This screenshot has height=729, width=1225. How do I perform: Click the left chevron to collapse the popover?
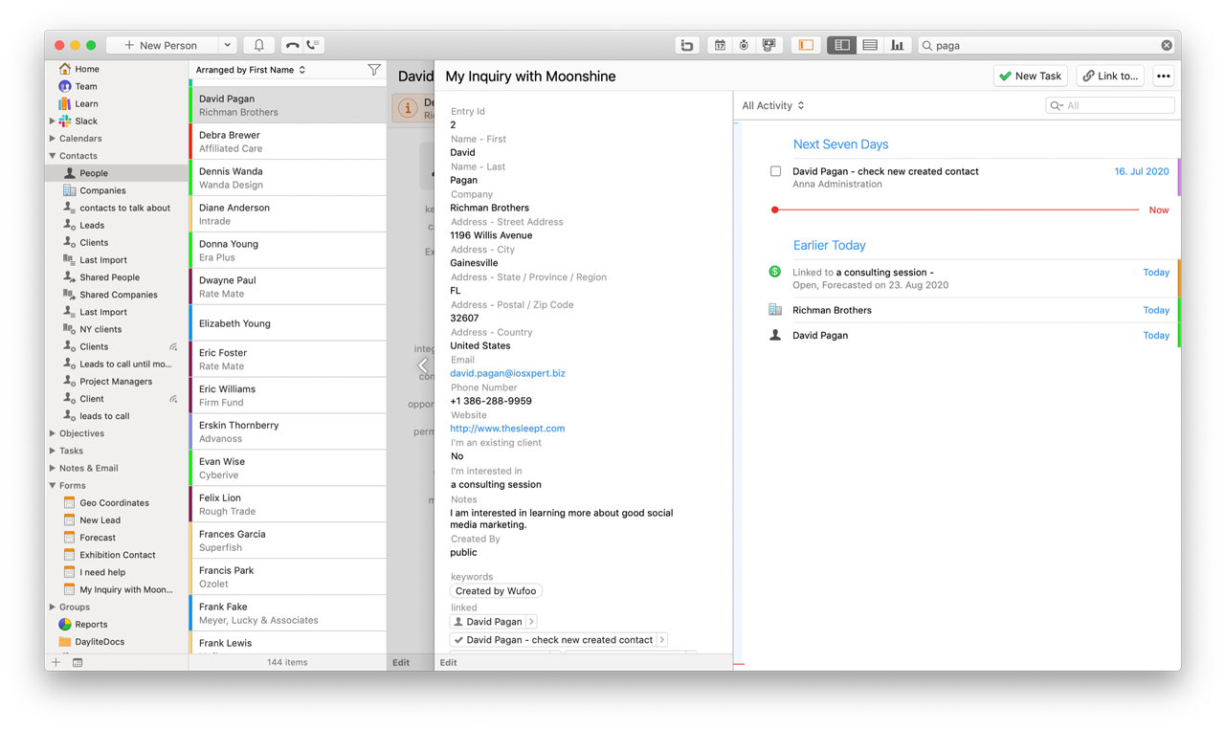(x=423, y=365)
